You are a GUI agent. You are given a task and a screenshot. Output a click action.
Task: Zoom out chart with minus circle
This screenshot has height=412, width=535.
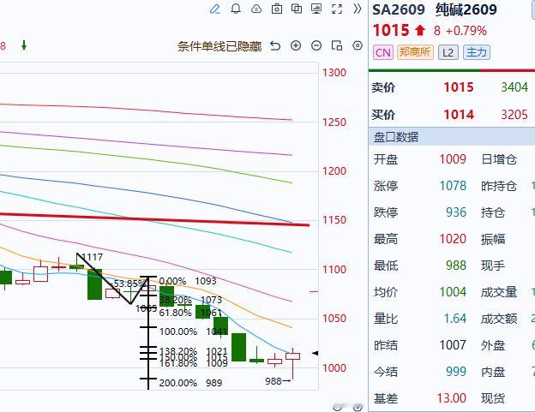(x=316, y=45)
